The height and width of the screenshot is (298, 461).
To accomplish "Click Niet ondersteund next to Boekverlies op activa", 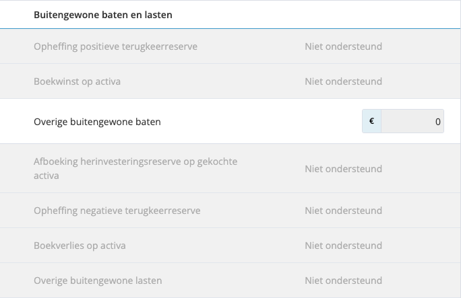I will 343,246.
